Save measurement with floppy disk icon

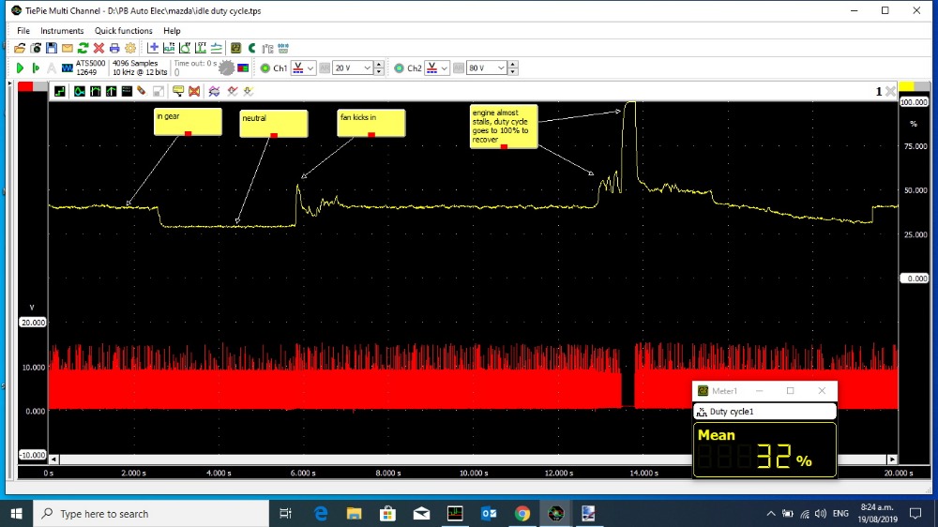(52, 48)
